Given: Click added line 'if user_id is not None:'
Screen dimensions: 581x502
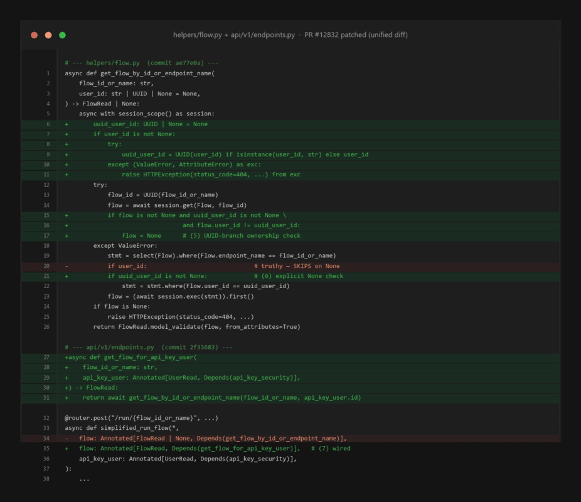Looking at the screenshot, I should [x=134, y=134].
